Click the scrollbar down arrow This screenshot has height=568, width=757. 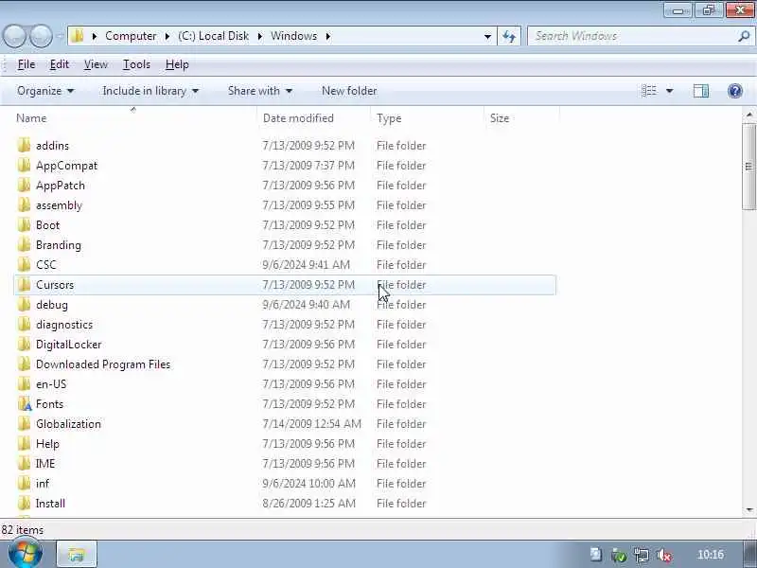pos(748,509)
